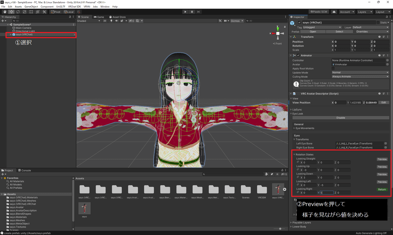Image resolution: width=393 pixels, height=235 pixels.
Task: Toggle scene effects icon
Action: [x=121, y=21]
